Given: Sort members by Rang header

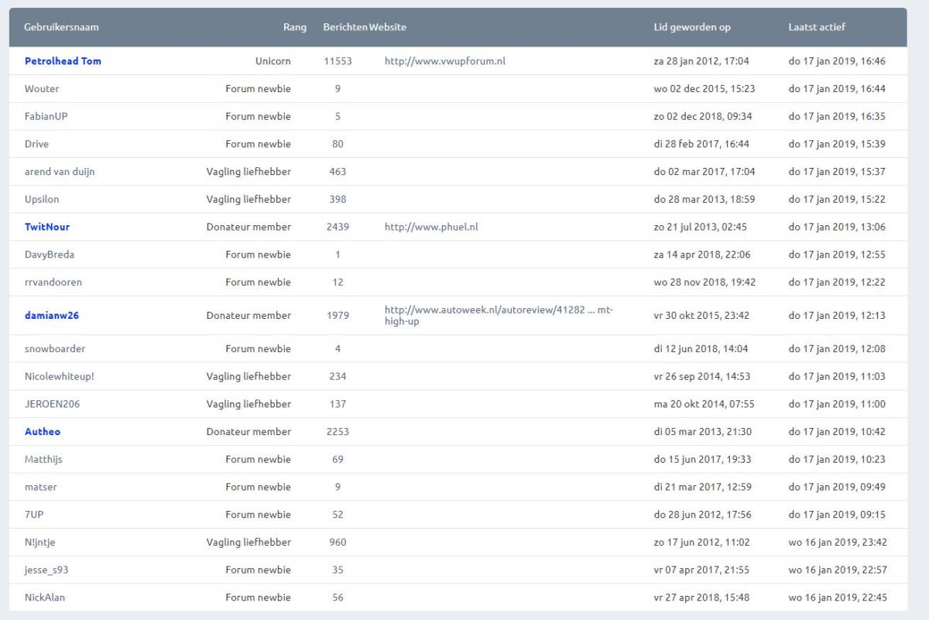Looking at the screenshot, I should click(x=294, y=27).
